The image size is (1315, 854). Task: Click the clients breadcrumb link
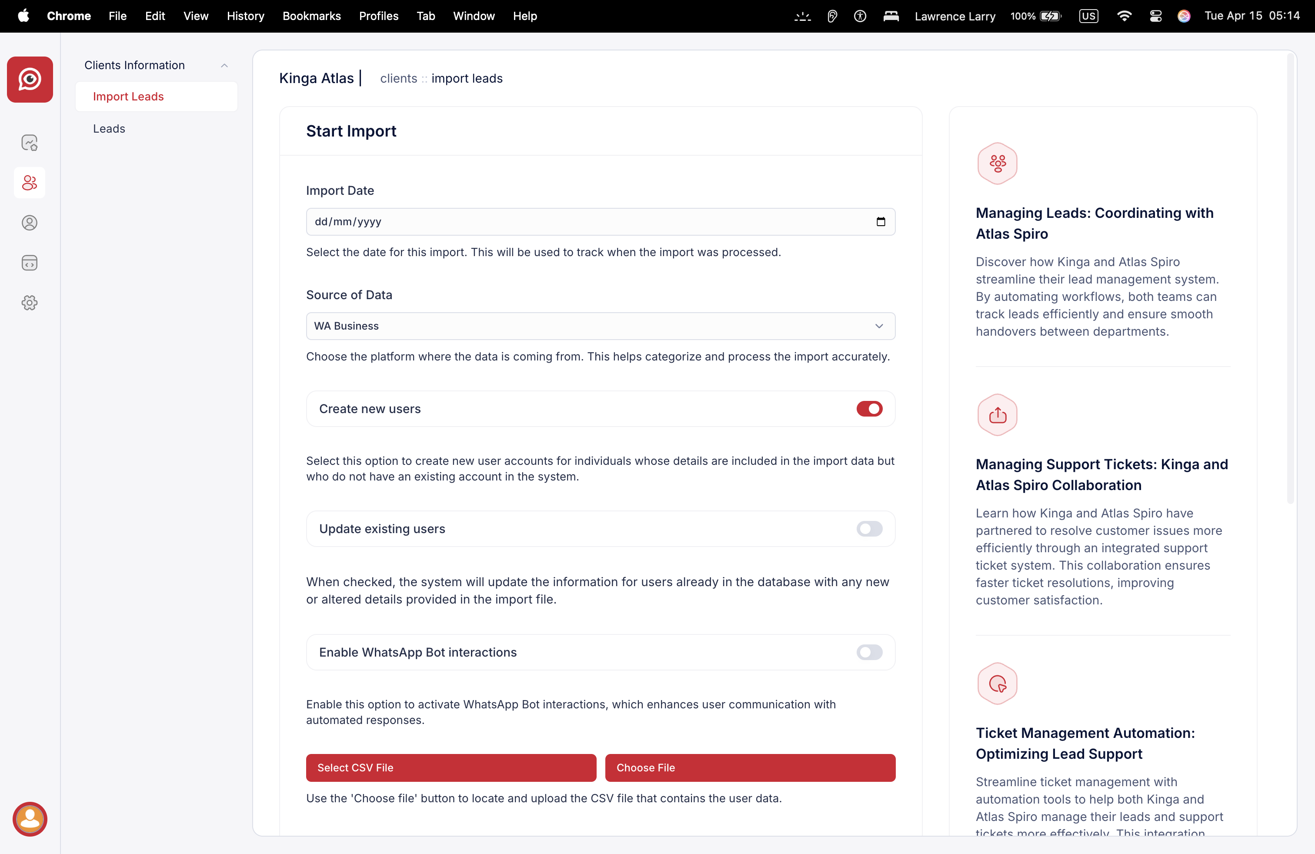(398, 78)
